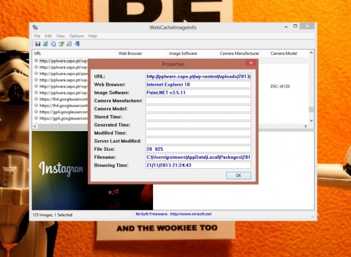Open the Edit menu

48,36
